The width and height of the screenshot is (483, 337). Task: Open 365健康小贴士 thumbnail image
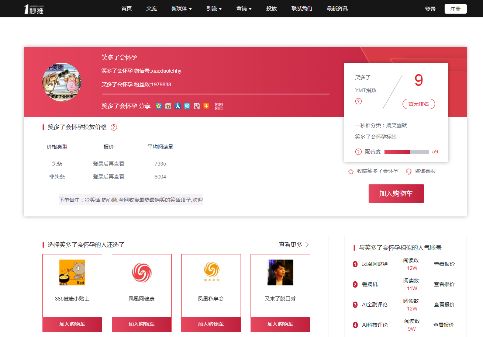coord(72,272)
